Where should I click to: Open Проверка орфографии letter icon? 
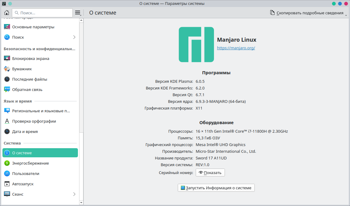(x=7, y=121)
